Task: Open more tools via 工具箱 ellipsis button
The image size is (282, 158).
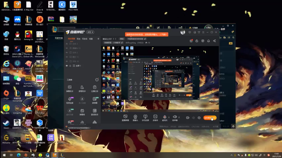Action: point(97,80)
